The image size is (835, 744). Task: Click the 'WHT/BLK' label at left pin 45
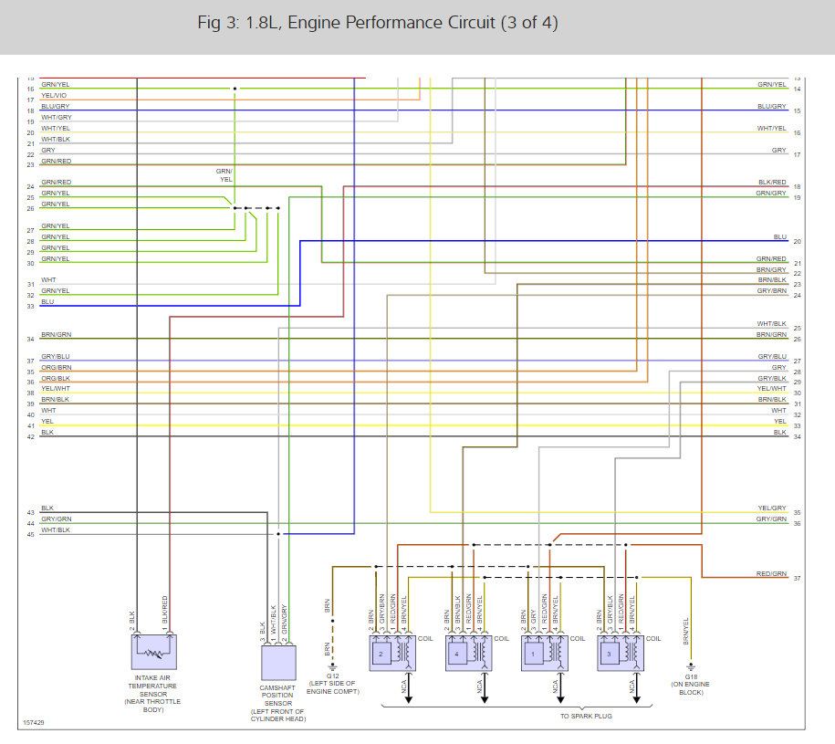point(56,529)
